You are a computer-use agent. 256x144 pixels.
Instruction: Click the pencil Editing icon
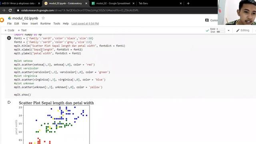coord(238,30)
